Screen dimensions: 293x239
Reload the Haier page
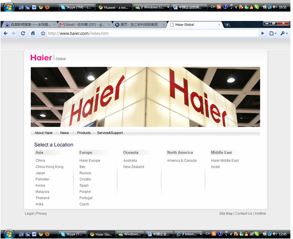coord(23,34)
